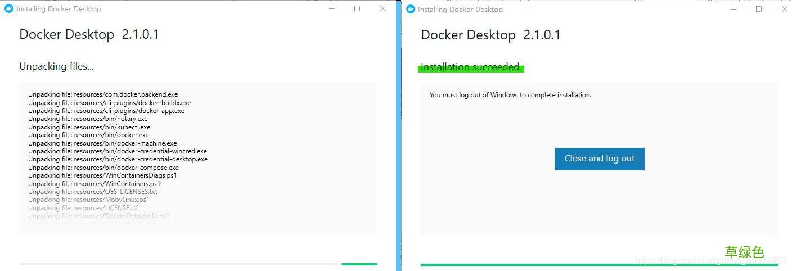Click Docker Desktop 2.1.0.1 title in left window
792x271 pixels.
89,34
